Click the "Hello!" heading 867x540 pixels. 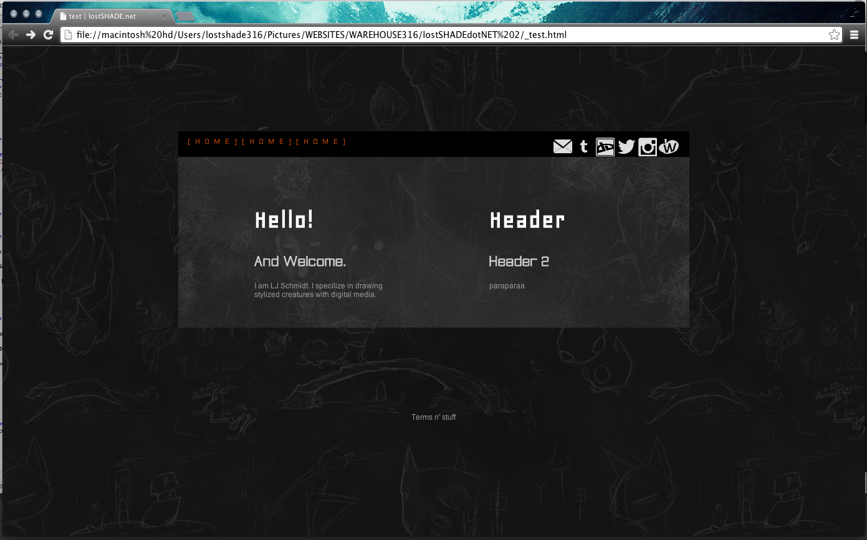pyautogui.click(x=284, y=220)
